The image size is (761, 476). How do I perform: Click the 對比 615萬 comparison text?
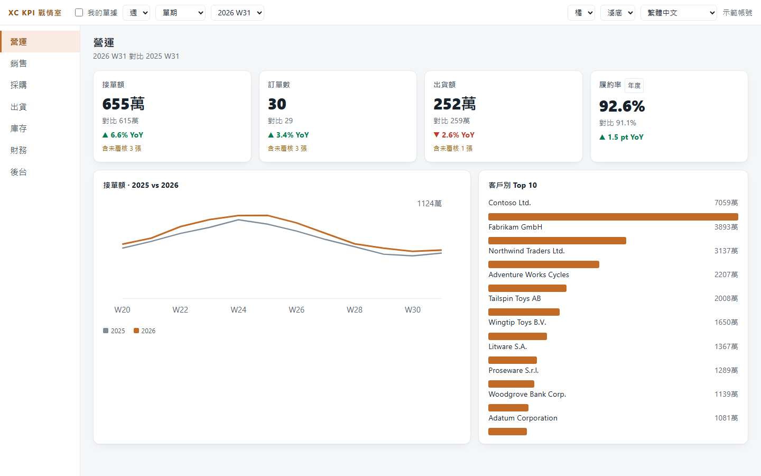tap(120, 121)
